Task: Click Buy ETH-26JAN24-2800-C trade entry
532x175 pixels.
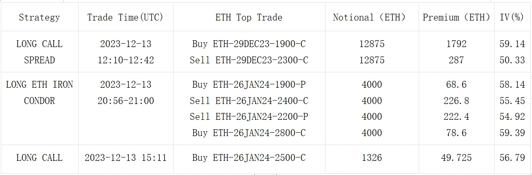Action: coord(249,133)
